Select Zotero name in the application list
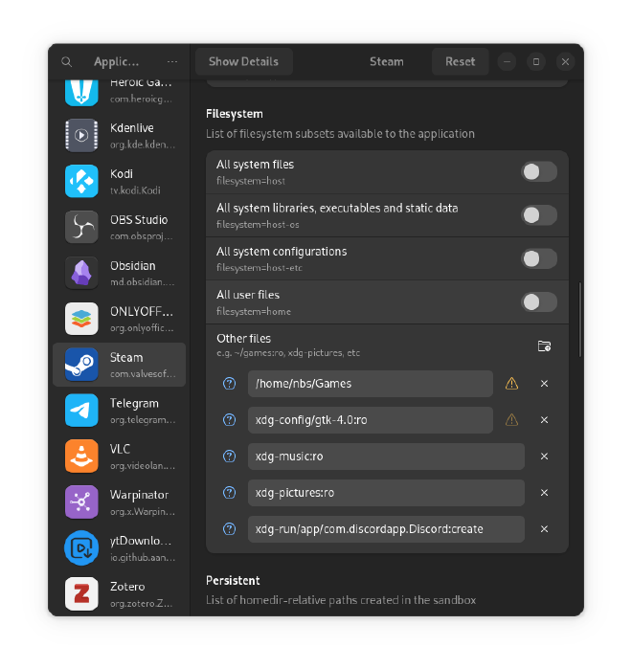Viewport: 632px width, 669px height. pos(127,587)
